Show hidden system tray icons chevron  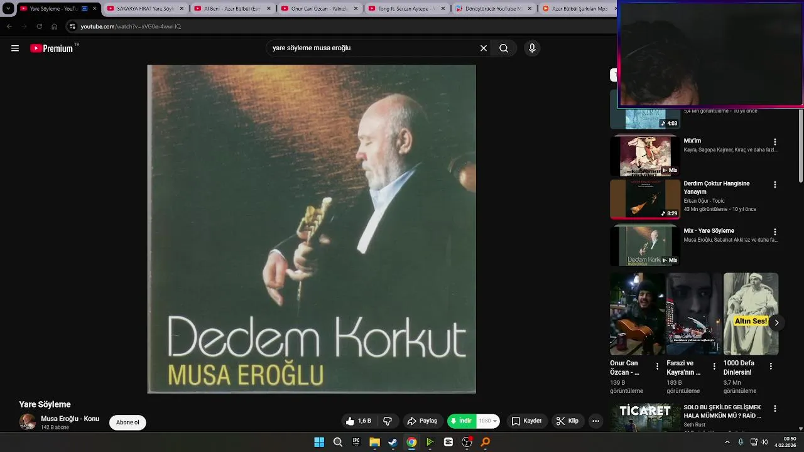tap(727, 442)
